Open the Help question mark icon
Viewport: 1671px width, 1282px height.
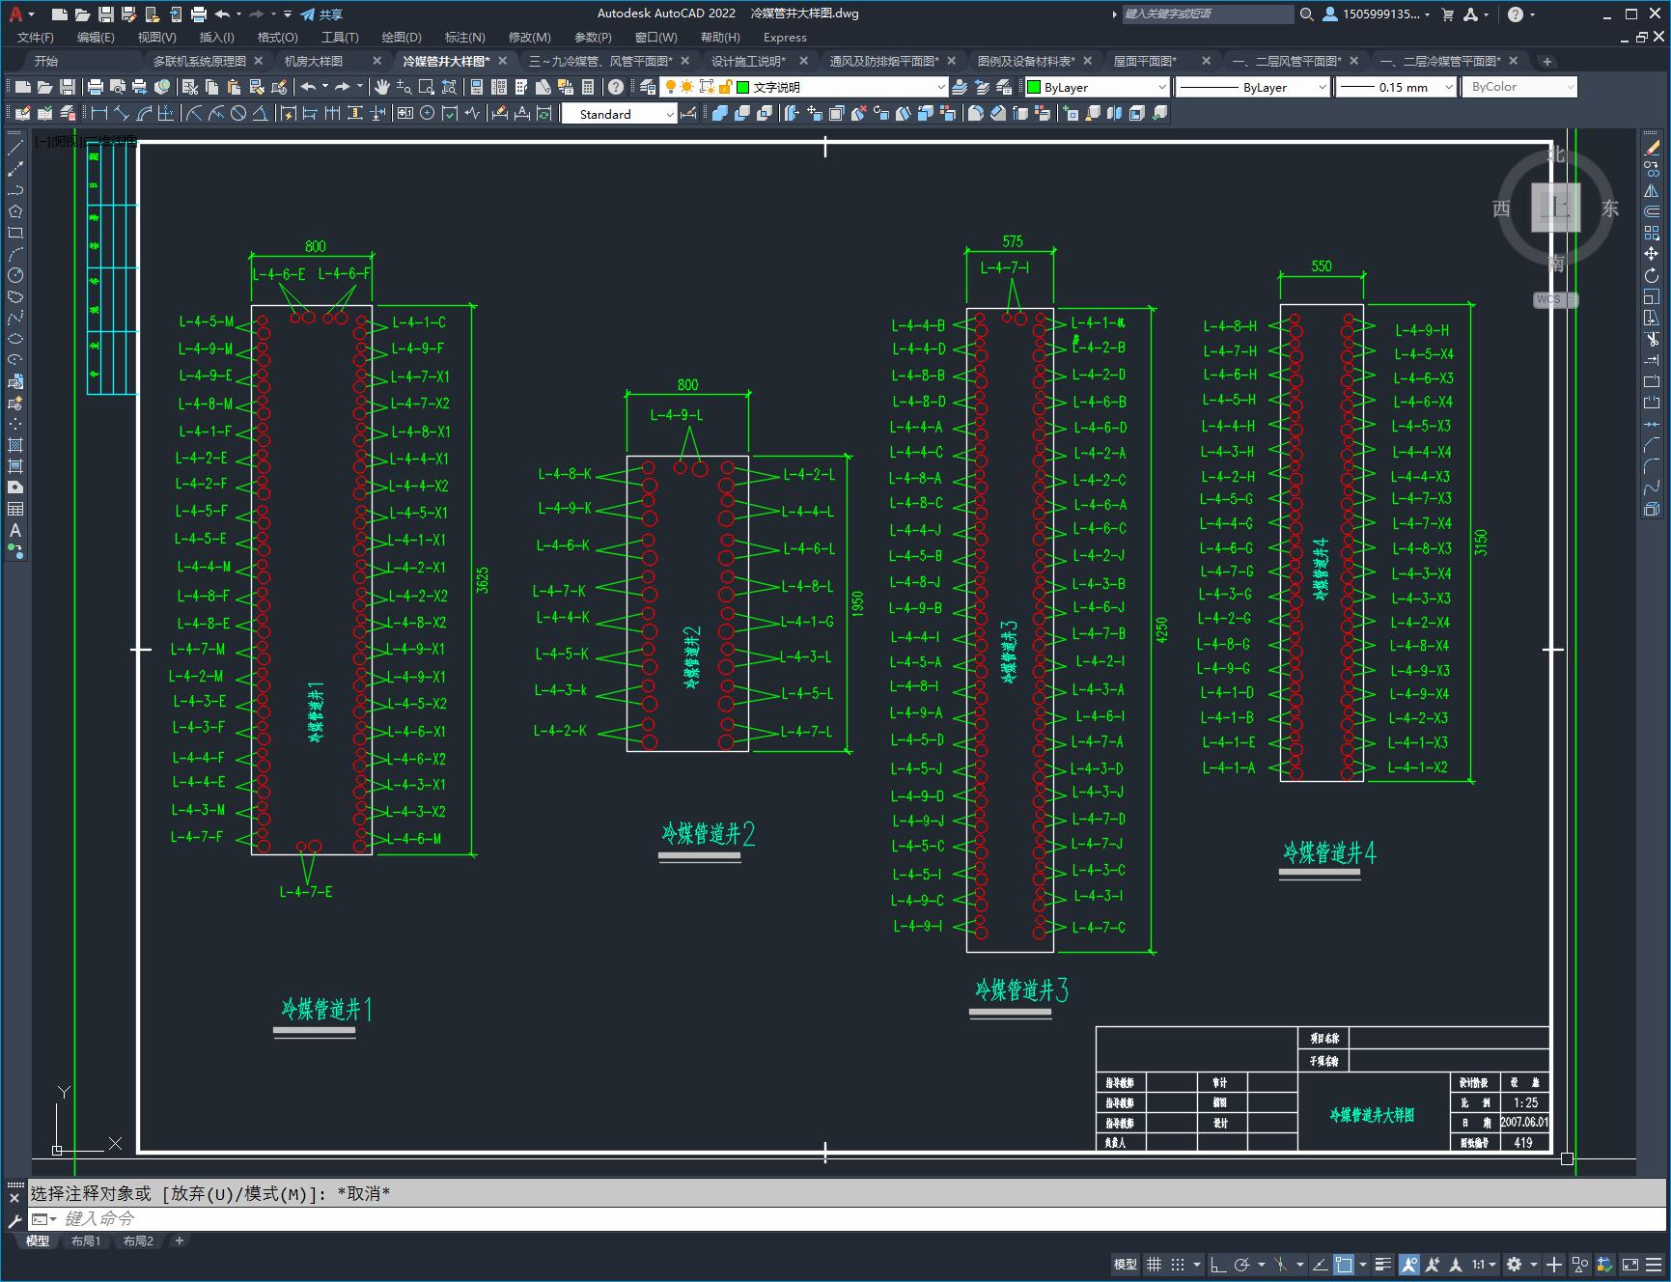pos(616,87)
